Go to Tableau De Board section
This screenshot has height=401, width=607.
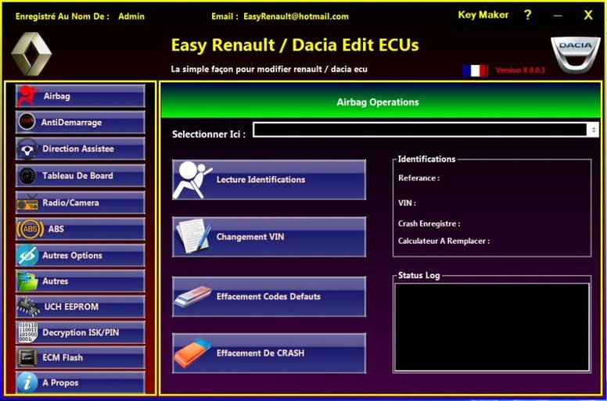(x=80, y=176)
